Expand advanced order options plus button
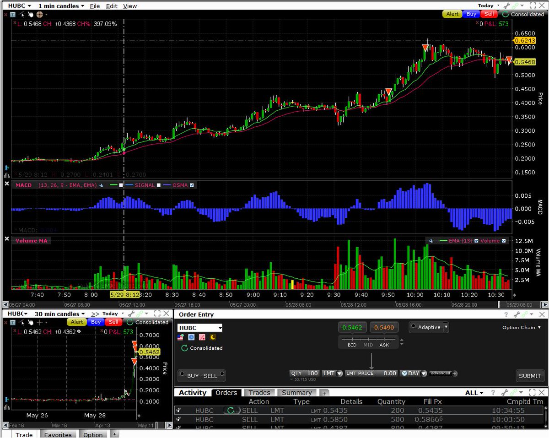Viewport: 549px width, 438px height. tap(454, 373)
